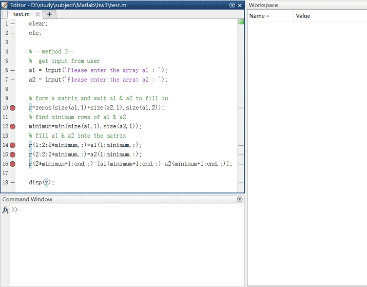Image resolution: width=367 pixels, height=287 pixels.
Task: Toggle the breakpoint on line 16
Action: 13,164
